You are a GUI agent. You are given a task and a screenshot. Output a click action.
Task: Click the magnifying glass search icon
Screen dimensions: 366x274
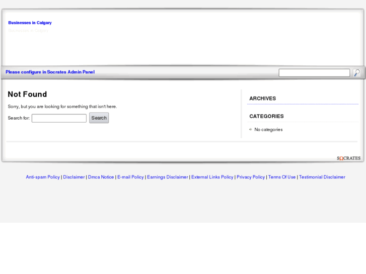point(356,73)
